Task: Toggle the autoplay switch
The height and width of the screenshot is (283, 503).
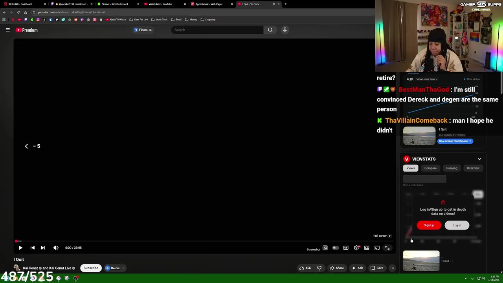Action: click(x=335, y=248)
